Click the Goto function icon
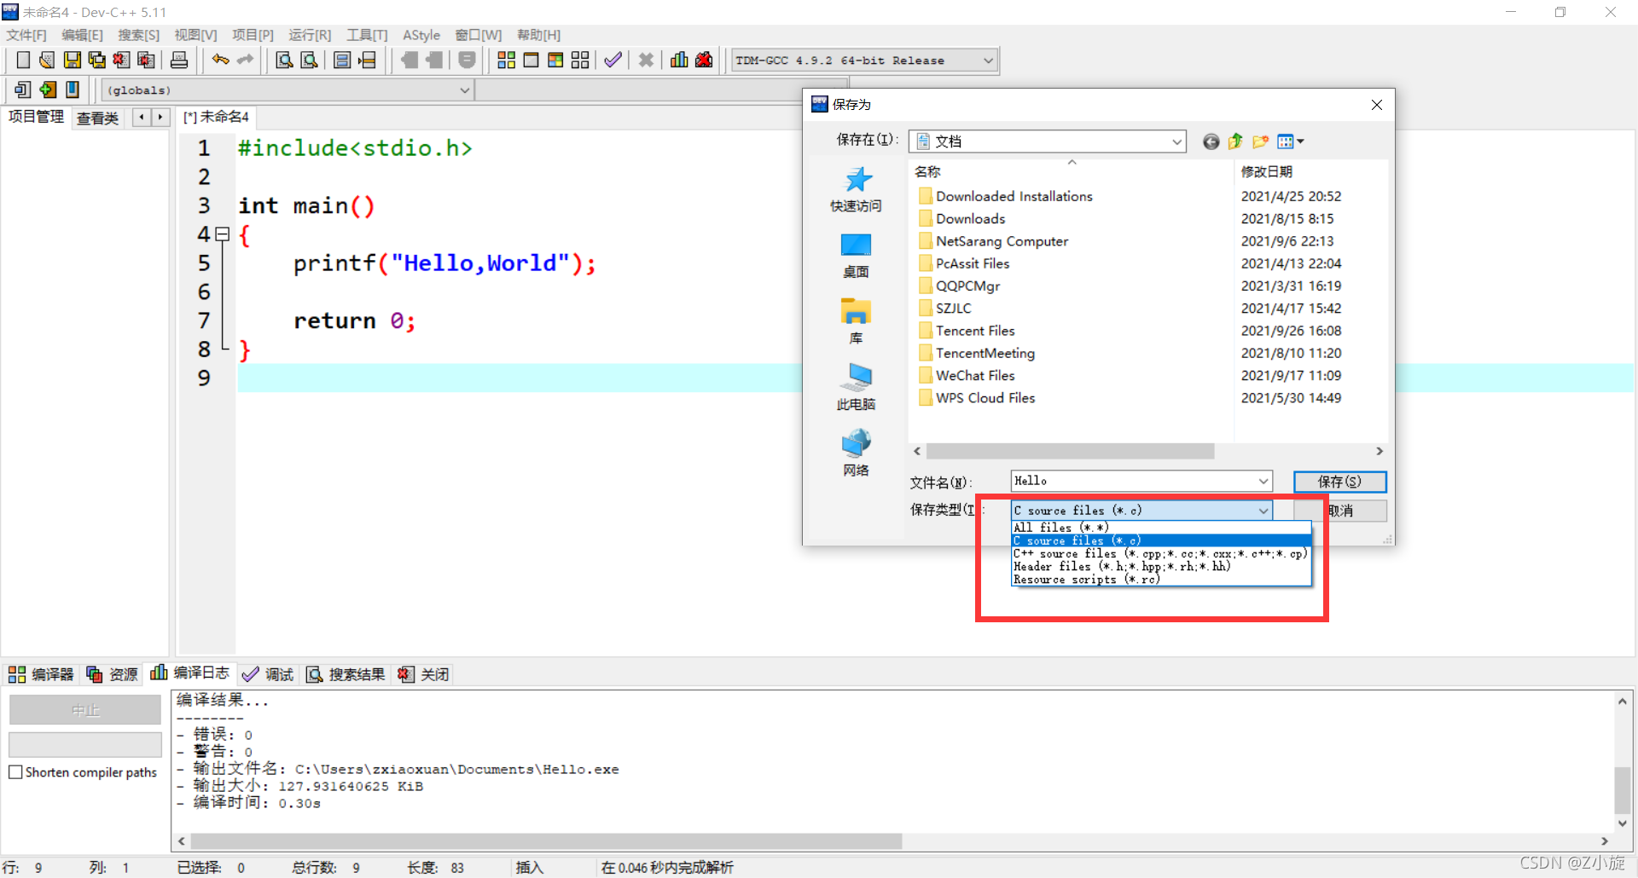This screenshot has height=878, width=1638. (342, 60)
